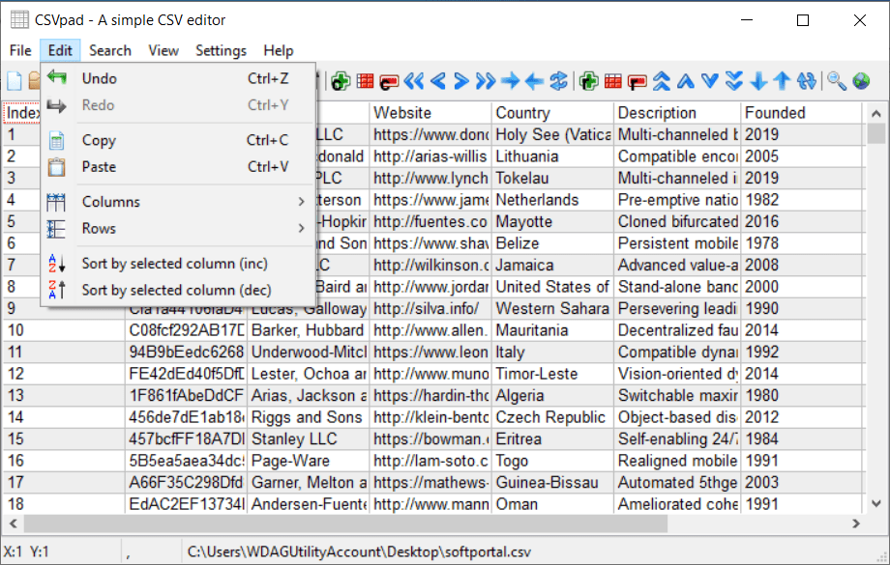Select the cell 'Riggs and Sons'
This screenshot has width=890, height=565.
pos(308,417)
